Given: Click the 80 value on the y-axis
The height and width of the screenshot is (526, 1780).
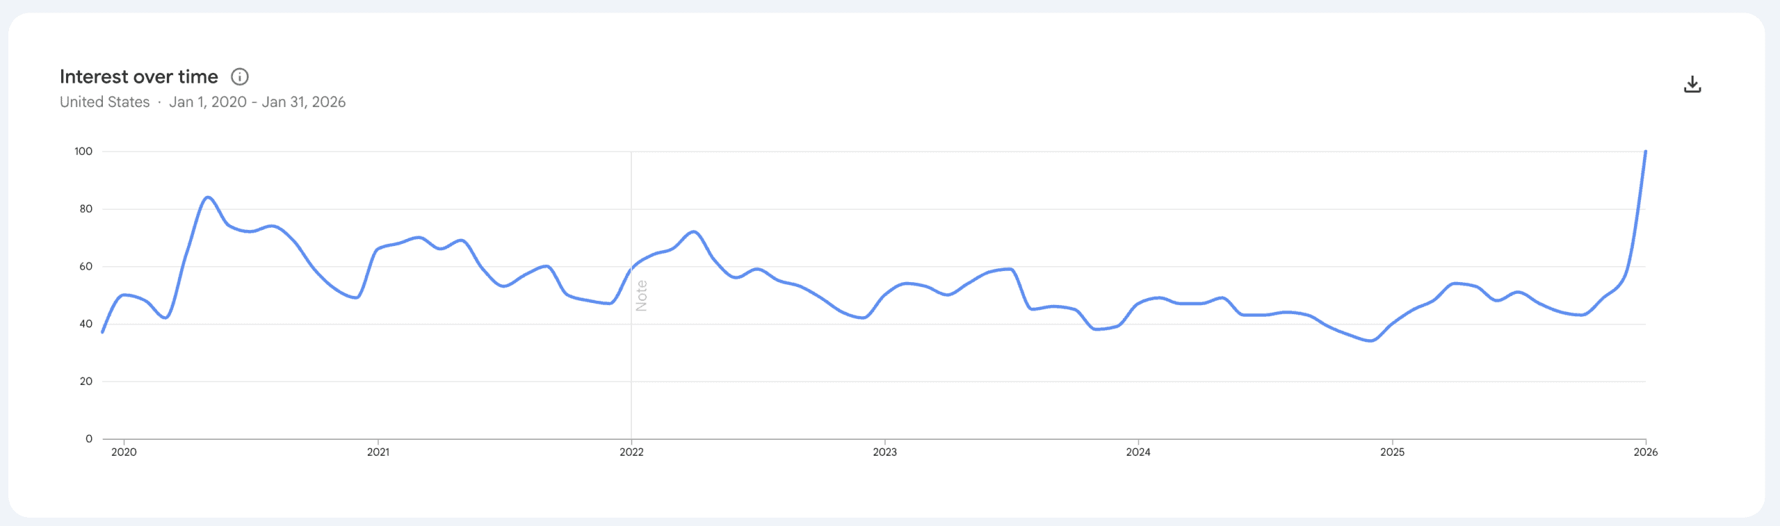Looking at the screenshot, I should click(86, 209).
